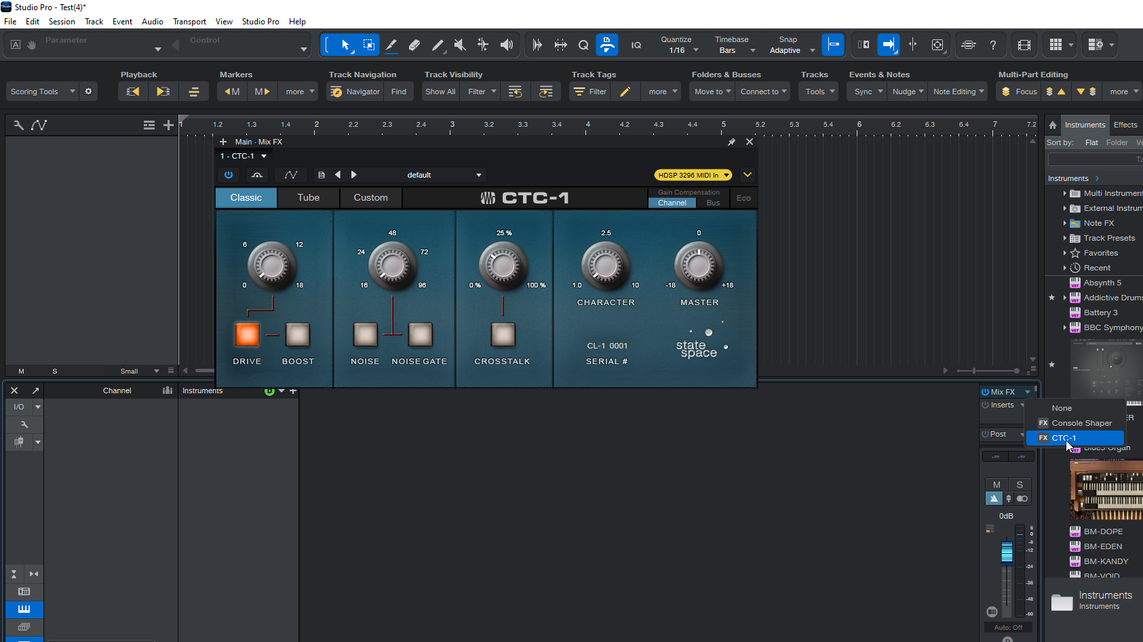Click the main channel volume fader
This screenshot has width=1143, height=642.
point(1007,552)
